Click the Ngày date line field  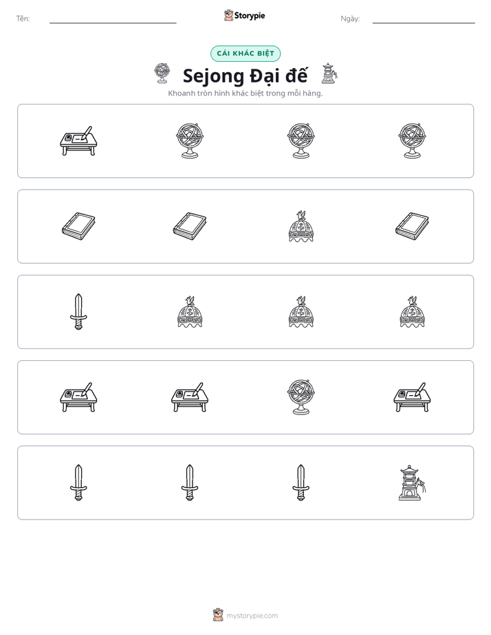click(424, 19)
